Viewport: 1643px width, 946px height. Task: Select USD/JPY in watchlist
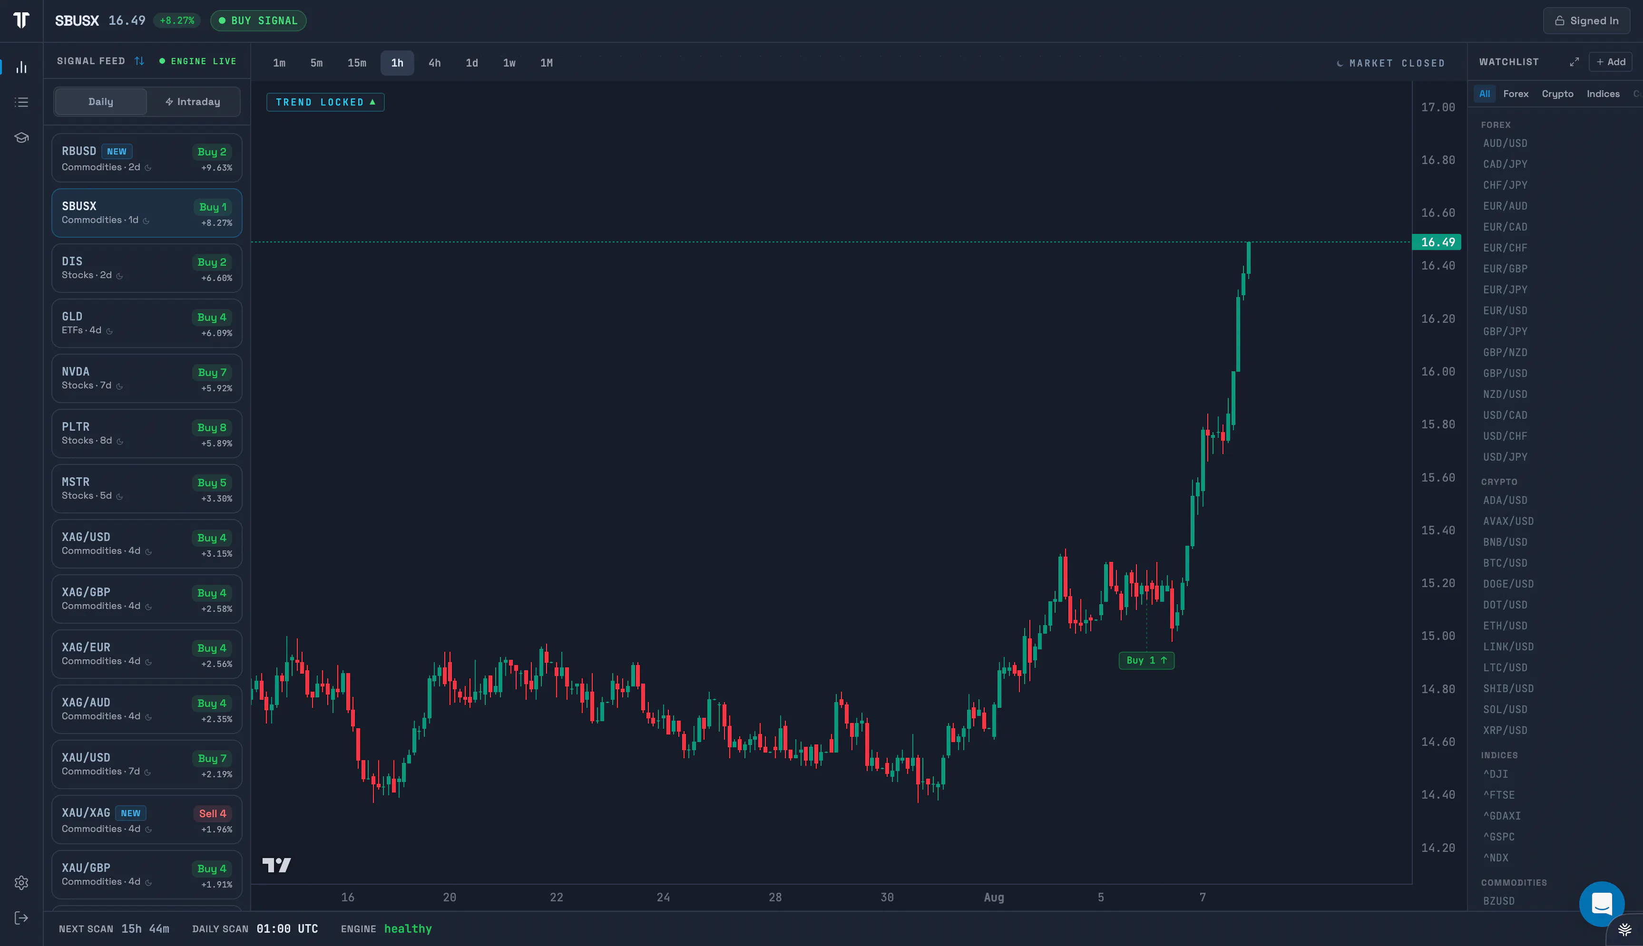(x=1505, y=457)
